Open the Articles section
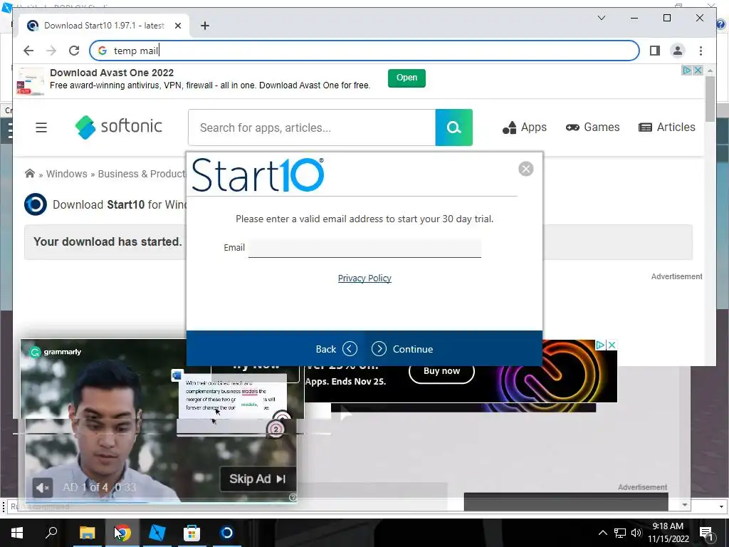The width and height of the screenshot is (729, 547). pyautogui.click(x=666, y=127)
